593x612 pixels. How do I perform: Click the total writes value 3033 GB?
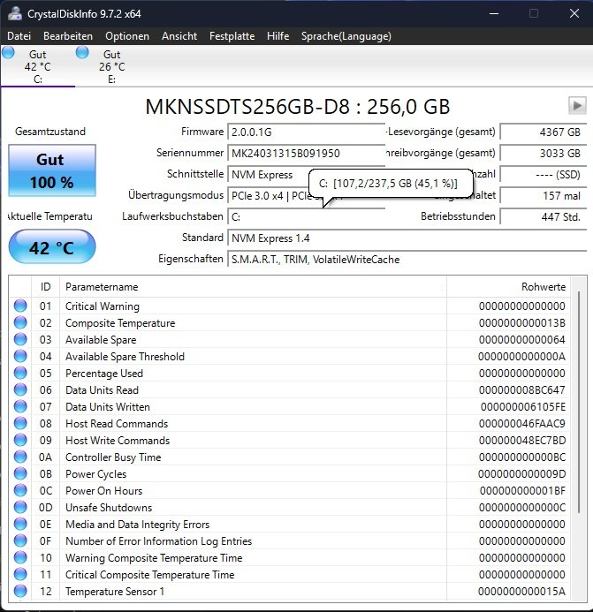click(x=544, y=153)
